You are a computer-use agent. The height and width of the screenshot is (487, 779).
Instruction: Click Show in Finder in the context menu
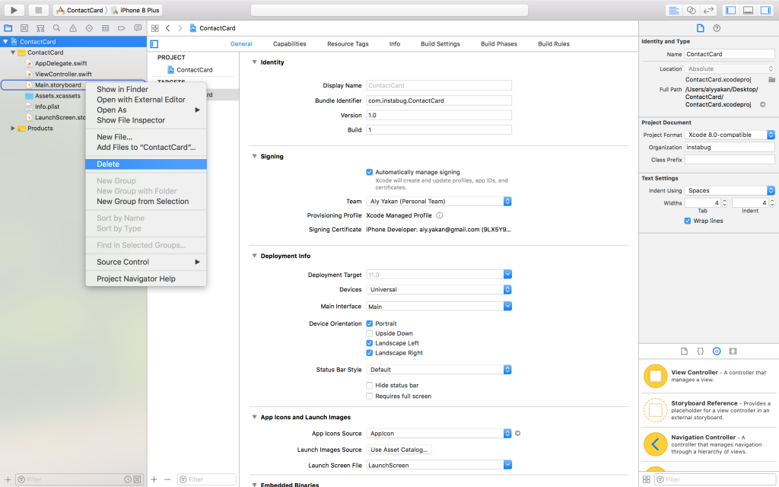(x=120, y=89)
